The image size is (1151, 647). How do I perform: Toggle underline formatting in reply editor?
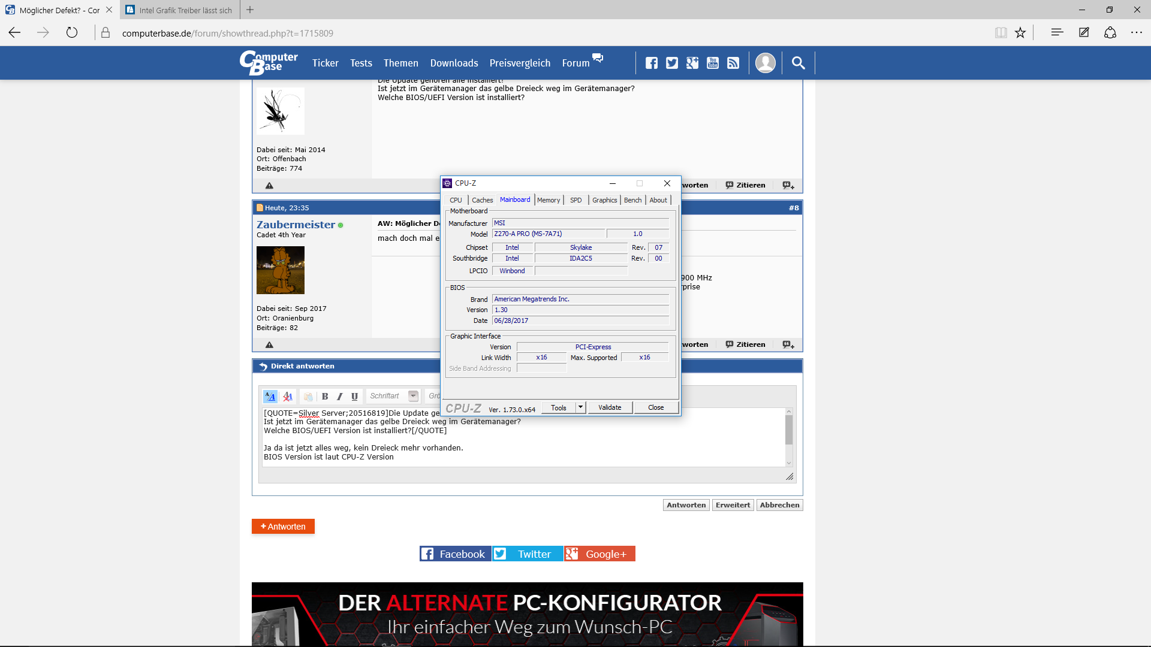[354, 396]
